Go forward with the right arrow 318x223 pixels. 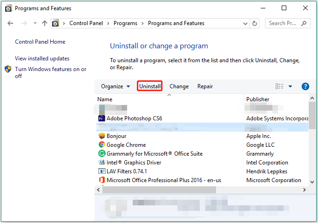[24, 23]
